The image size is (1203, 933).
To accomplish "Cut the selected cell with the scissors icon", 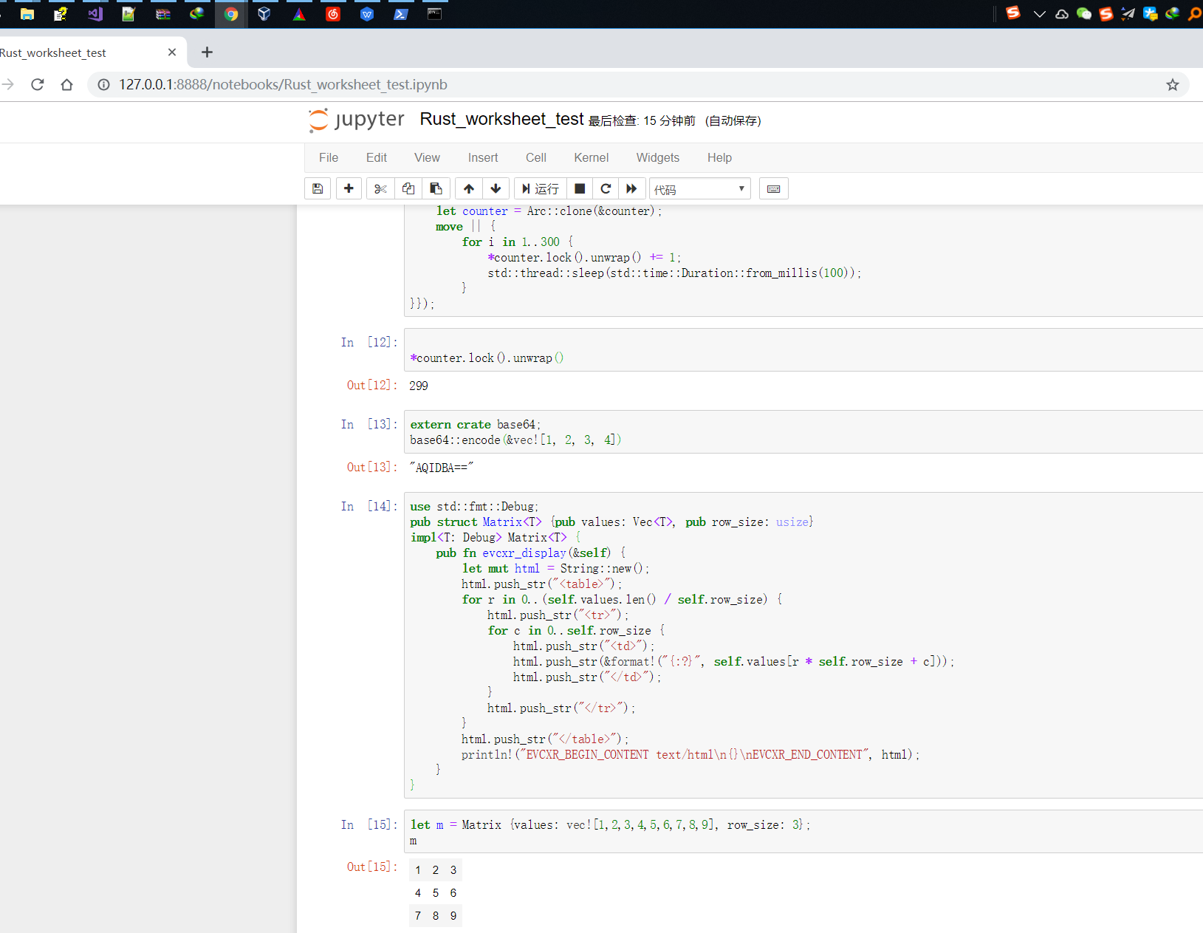I will click(380, 188).
